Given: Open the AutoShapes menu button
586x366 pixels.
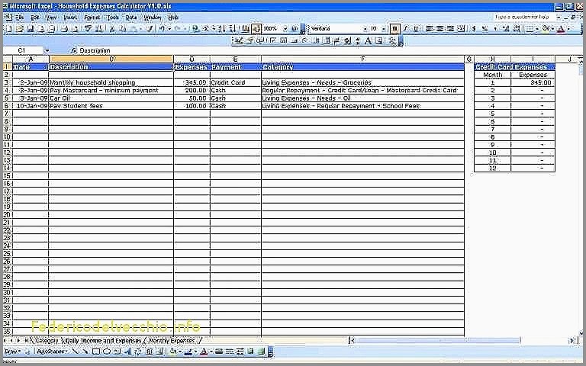Looking at the screenshot, I should 50,352.
